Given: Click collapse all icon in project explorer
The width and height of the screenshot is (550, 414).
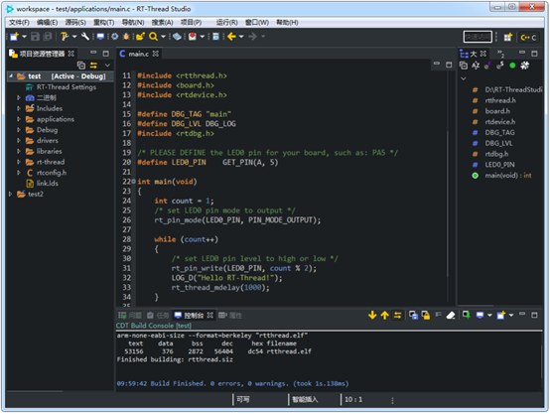Looking at the screenshot, I should point(81,65).
